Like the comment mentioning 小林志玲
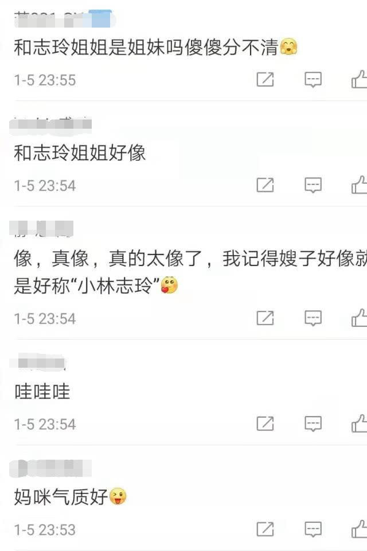Viewport: 367px width, 551px height. (360, 318)
